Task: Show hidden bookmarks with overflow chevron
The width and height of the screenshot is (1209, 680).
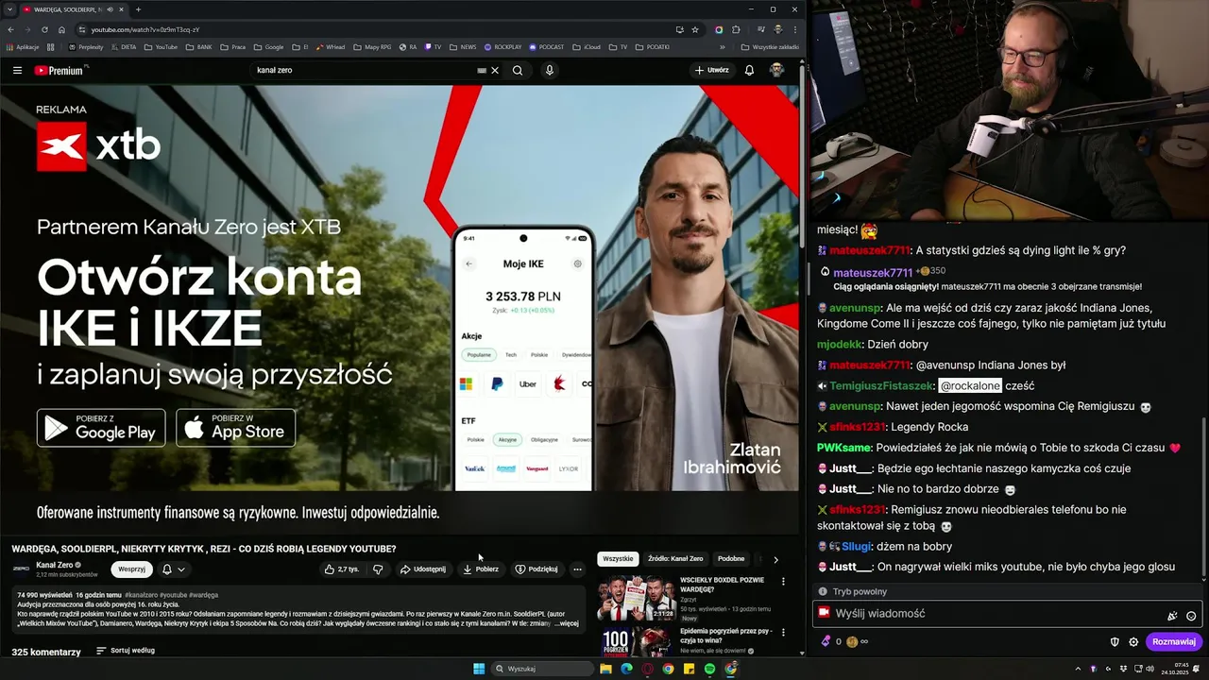Action: (x=723, y=47)
